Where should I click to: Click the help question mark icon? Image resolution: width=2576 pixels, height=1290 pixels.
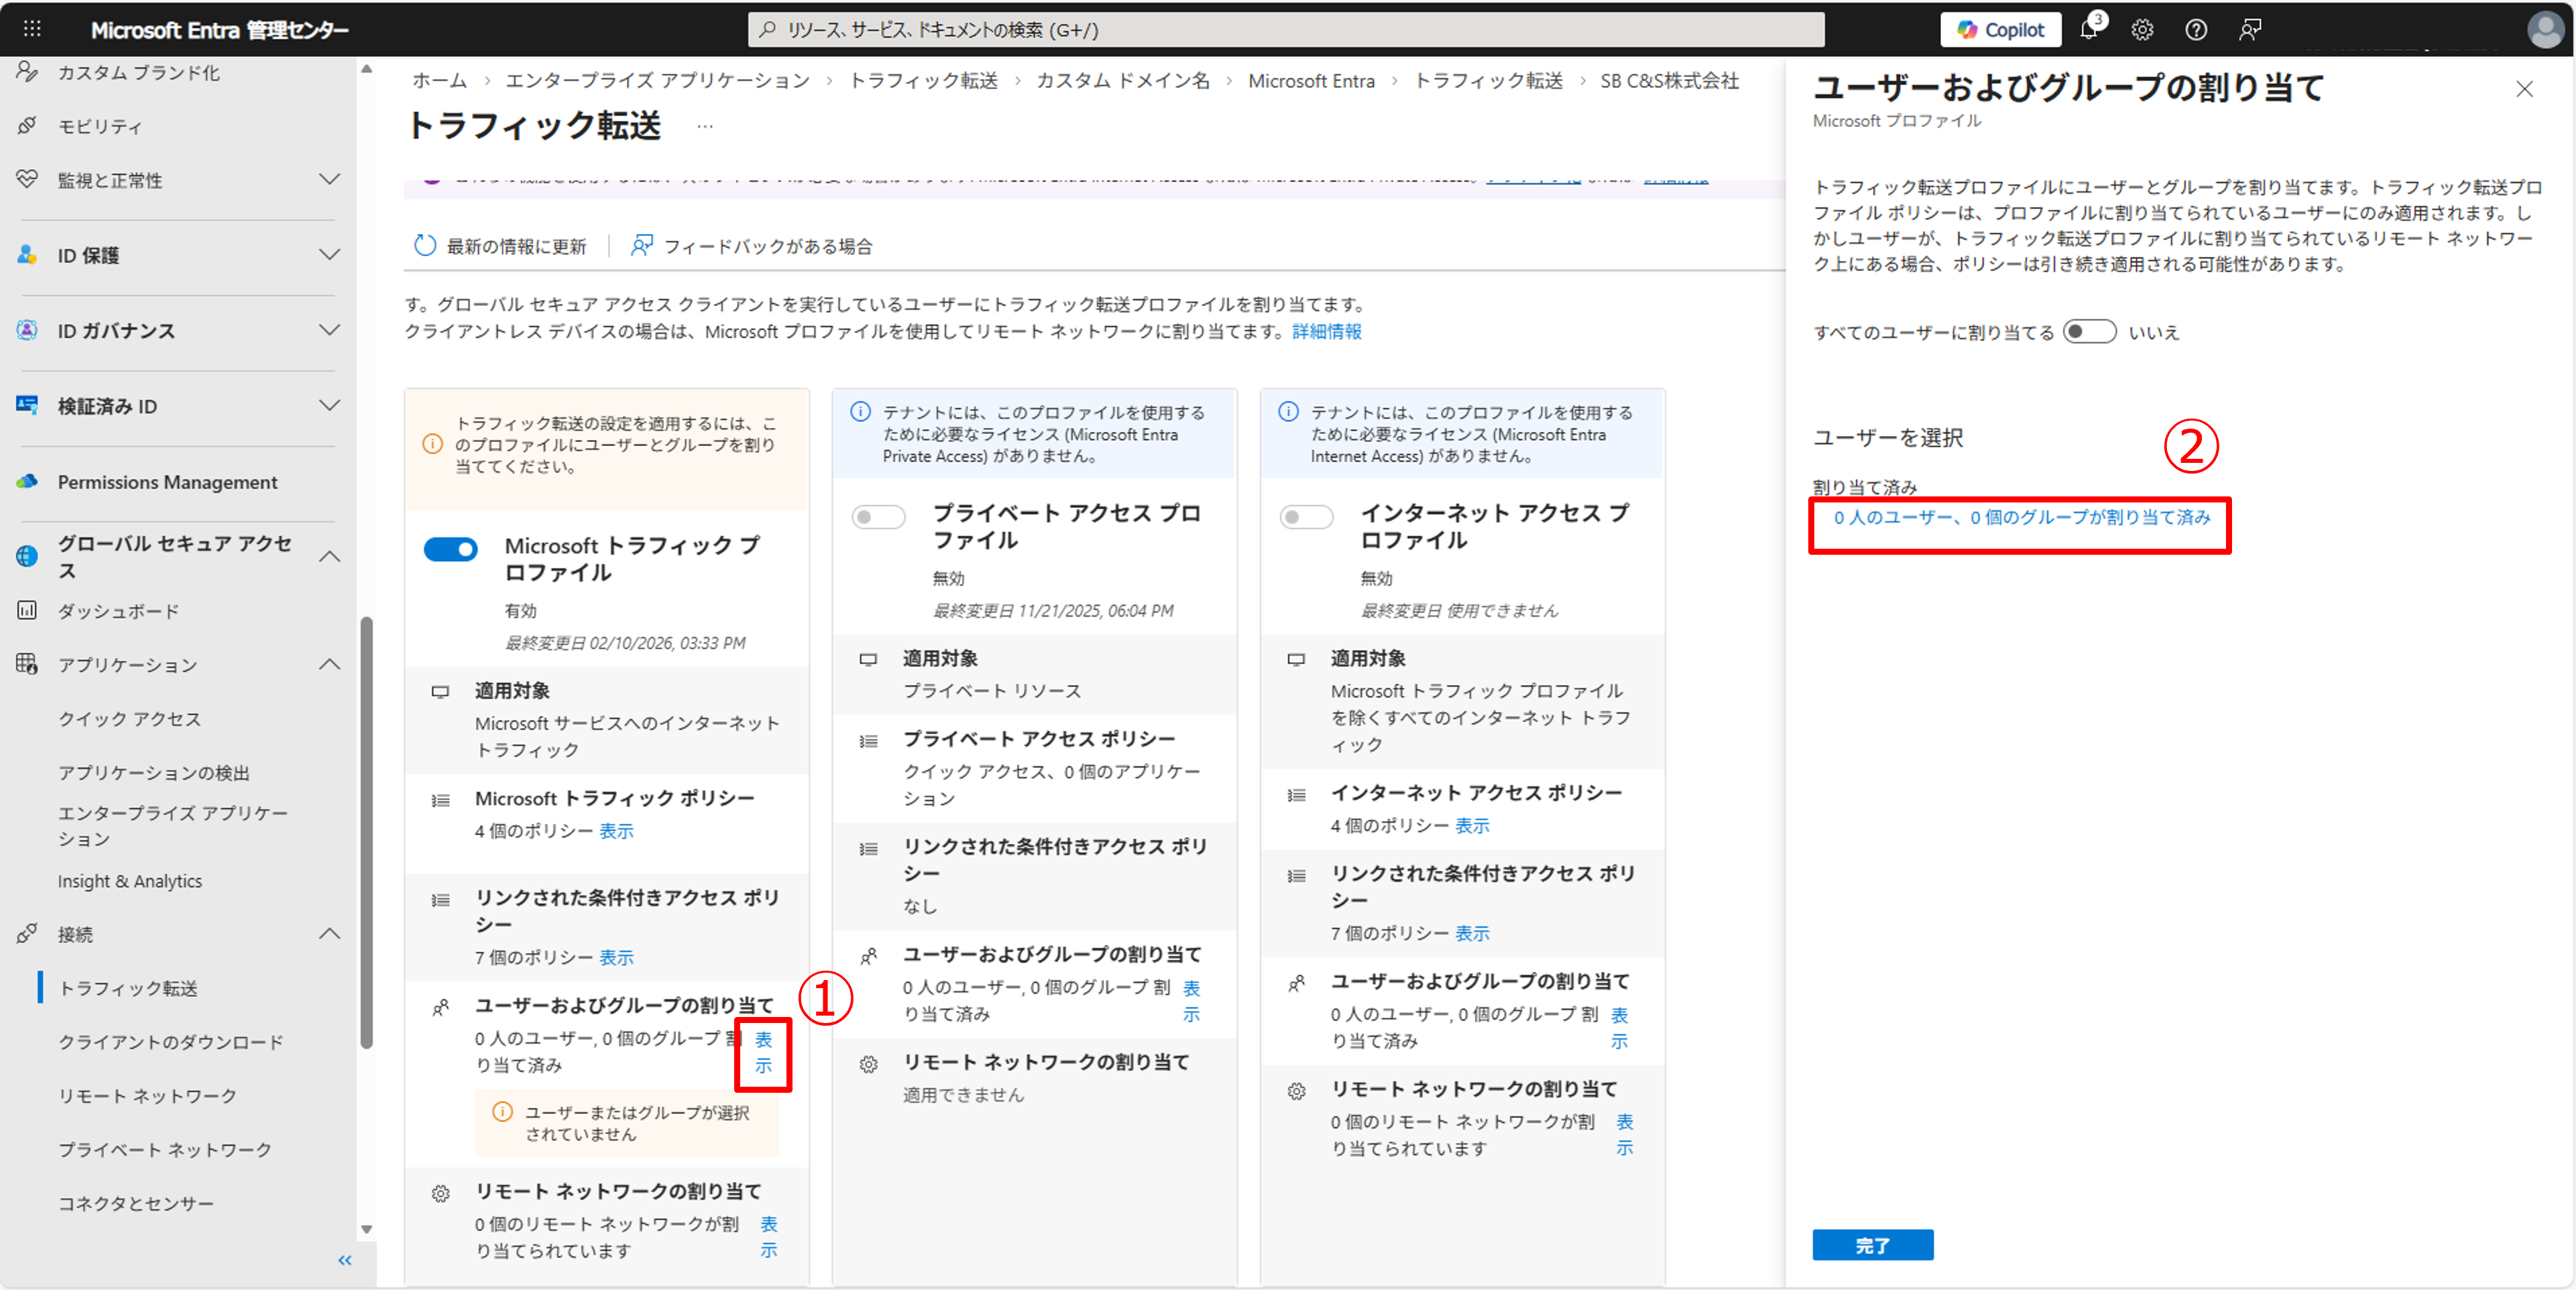tap(2196, 29)
